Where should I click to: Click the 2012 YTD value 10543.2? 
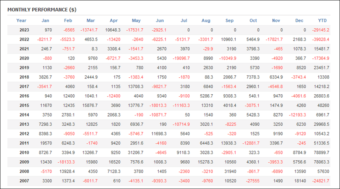tap(321, 134)
